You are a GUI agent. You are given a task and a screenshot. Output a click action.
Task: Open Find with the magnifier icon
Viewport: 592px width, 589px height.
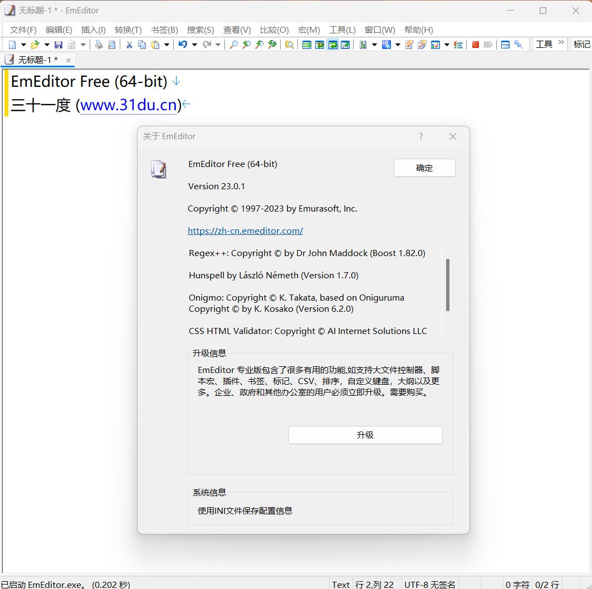pyautogui.click(x=234, y=45)
